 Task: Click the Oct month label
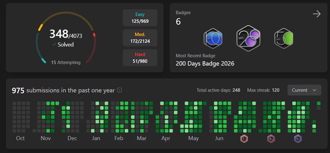20,138
